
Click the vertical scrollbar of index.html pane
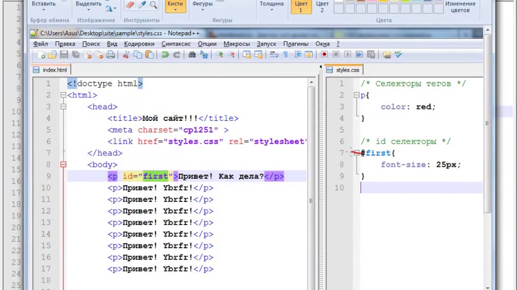[311, 181]
